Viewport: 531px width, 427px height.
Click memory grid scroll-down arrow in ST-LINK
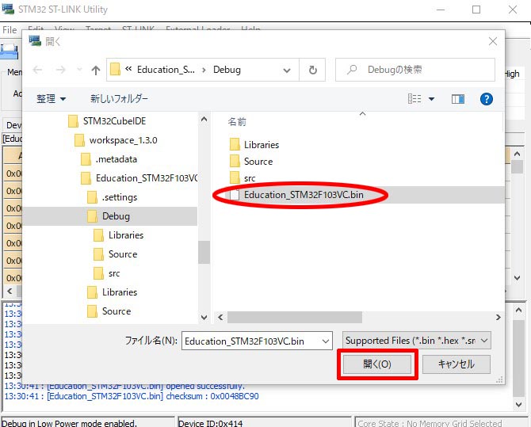517,278
